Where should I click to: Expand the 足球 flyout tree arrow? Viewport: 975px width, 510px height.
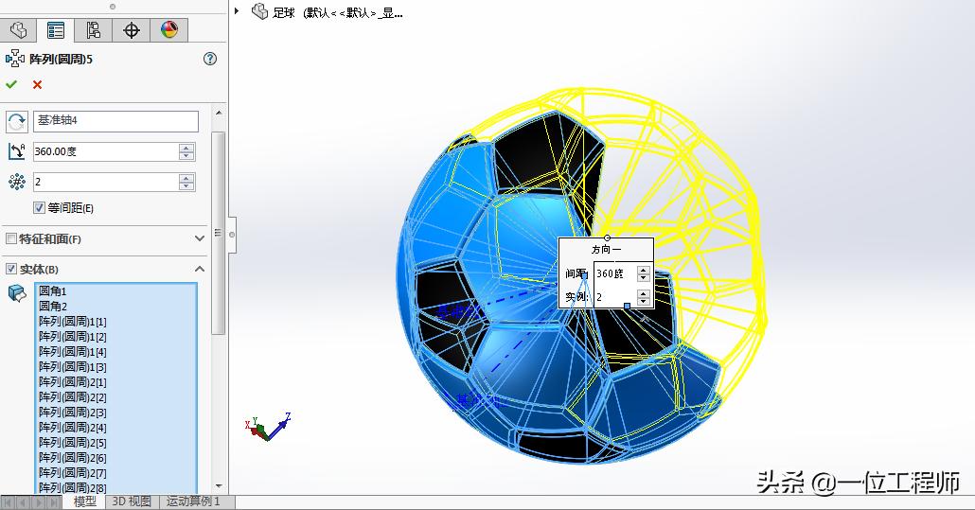click(x=238, y=12)
